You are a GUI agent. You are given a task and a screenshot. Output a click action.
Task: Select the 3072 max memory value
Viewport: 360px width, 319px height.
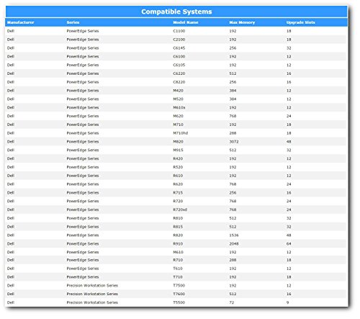point(234,142)
